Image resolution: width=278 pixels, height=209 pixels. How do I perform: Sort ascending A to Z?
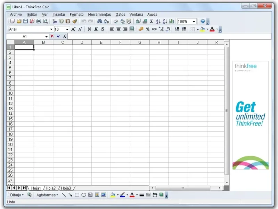click(x=158, y=21)
